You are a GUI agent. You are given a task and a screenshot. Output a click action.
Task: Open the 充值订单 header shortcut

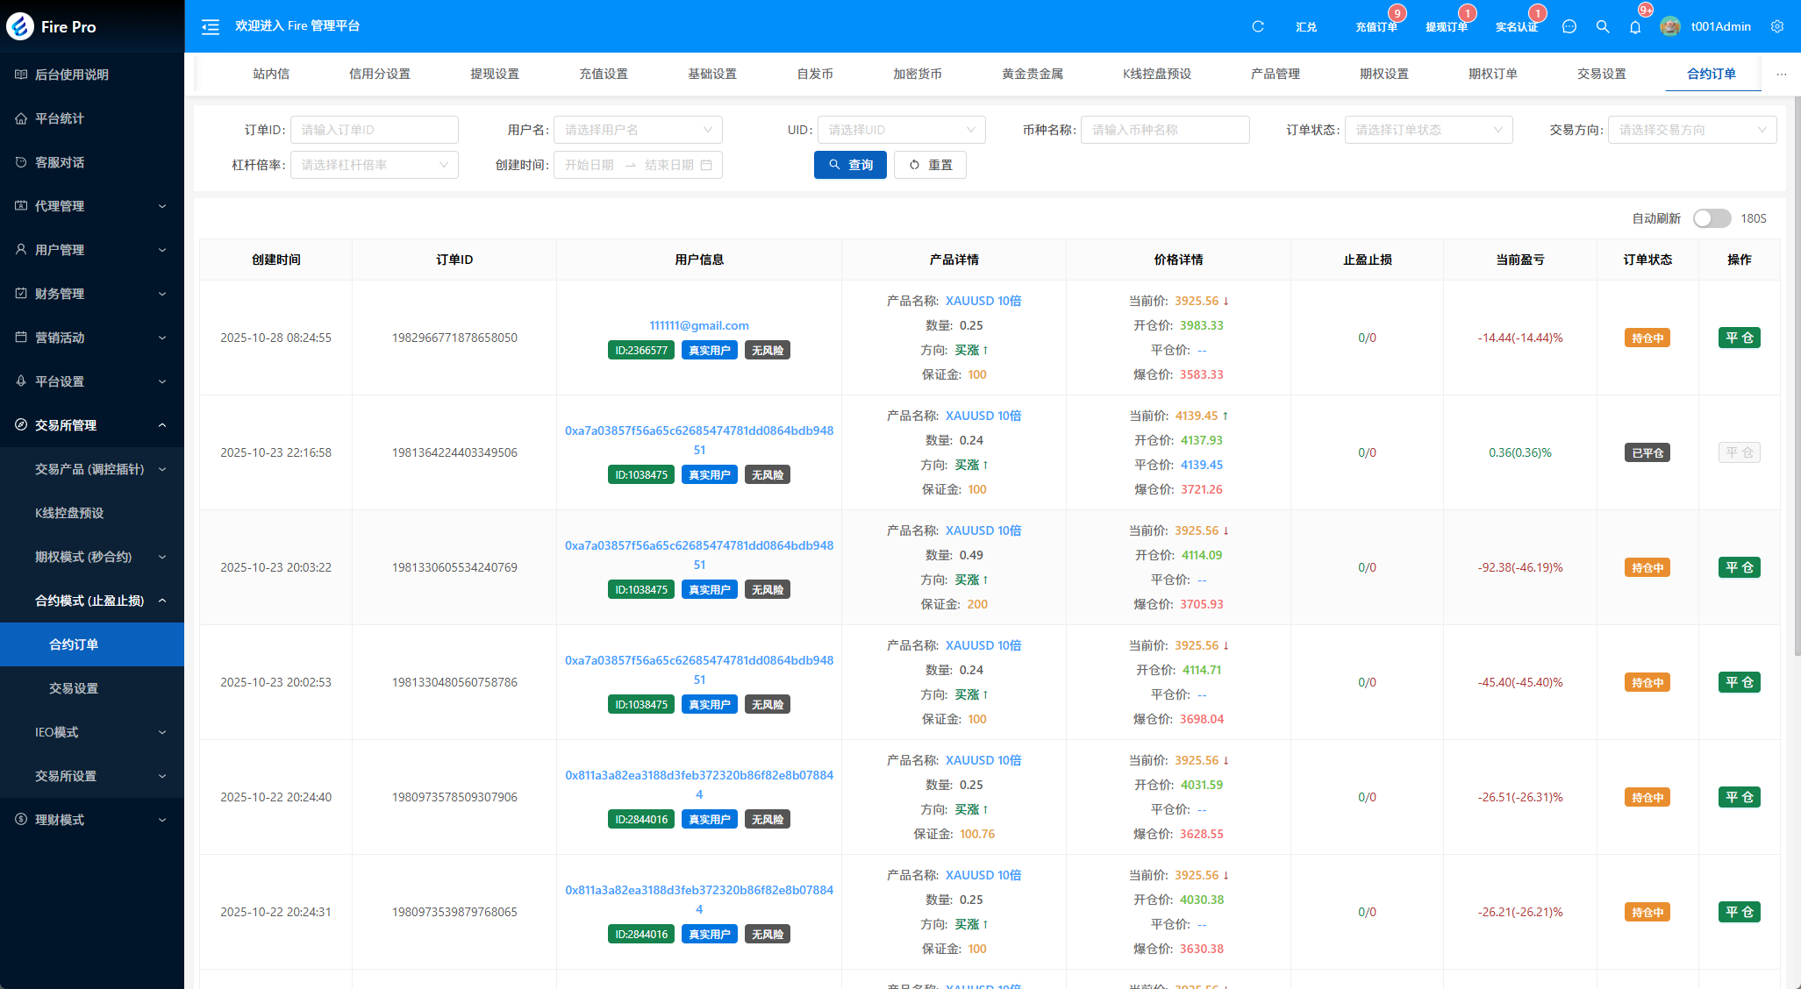pos(1376,27)
